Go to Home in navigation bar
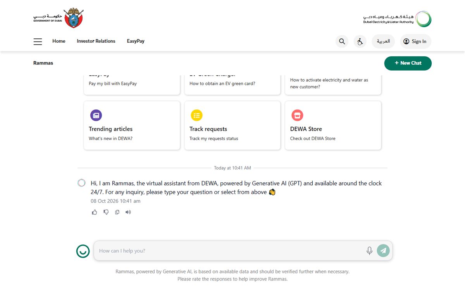 (x=59, y=41)
